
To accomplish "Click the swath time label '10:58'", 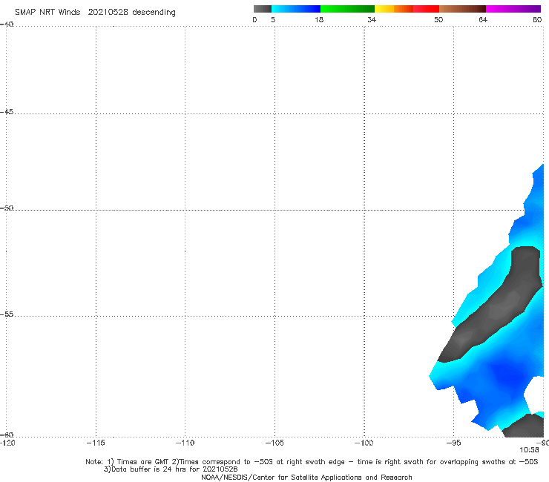I will 529,450.
